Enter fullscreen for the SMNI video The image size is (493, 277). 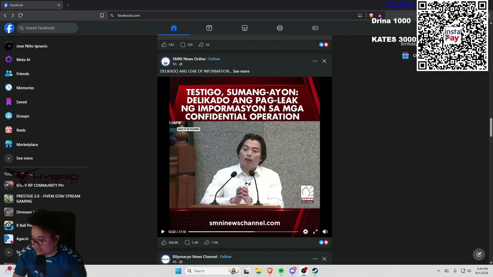pos(315,232)
